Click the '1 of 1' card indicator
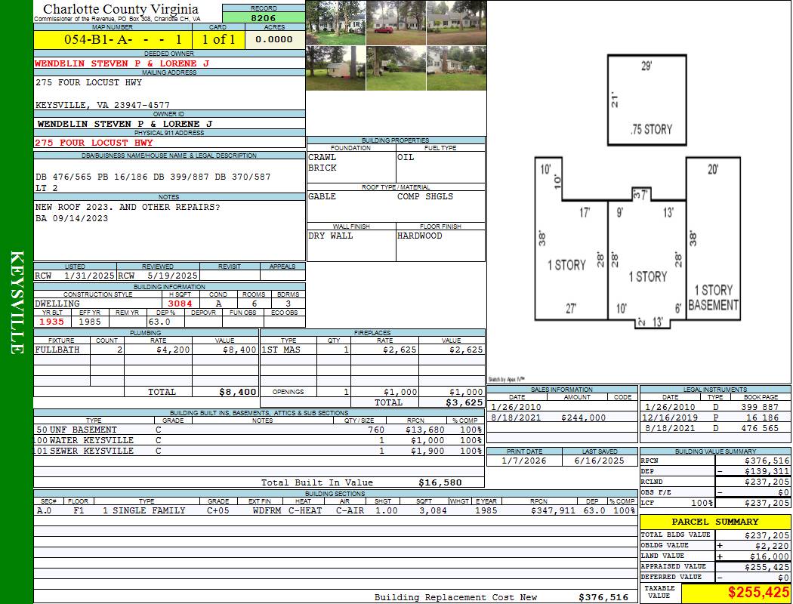793x604 pixels. 219,39
